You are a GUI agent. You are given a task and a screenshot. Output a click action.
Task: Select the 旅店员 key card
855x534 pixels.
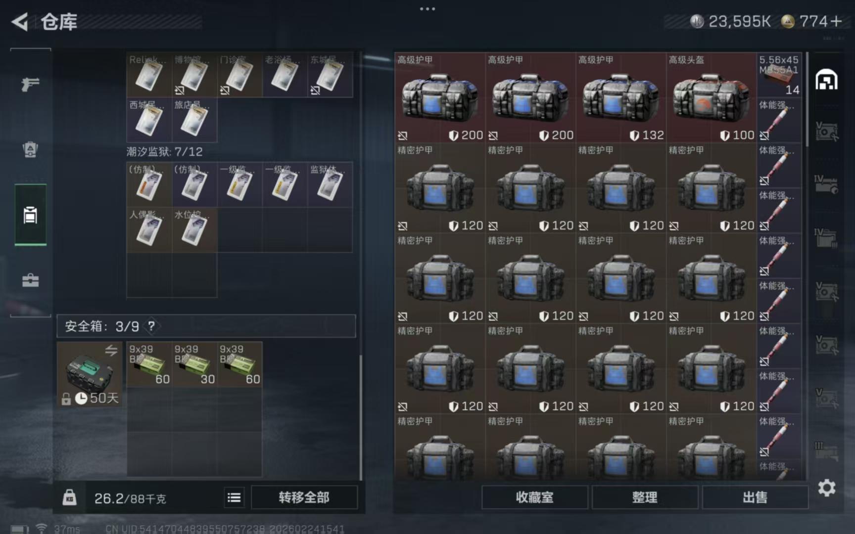coord(194,120)
